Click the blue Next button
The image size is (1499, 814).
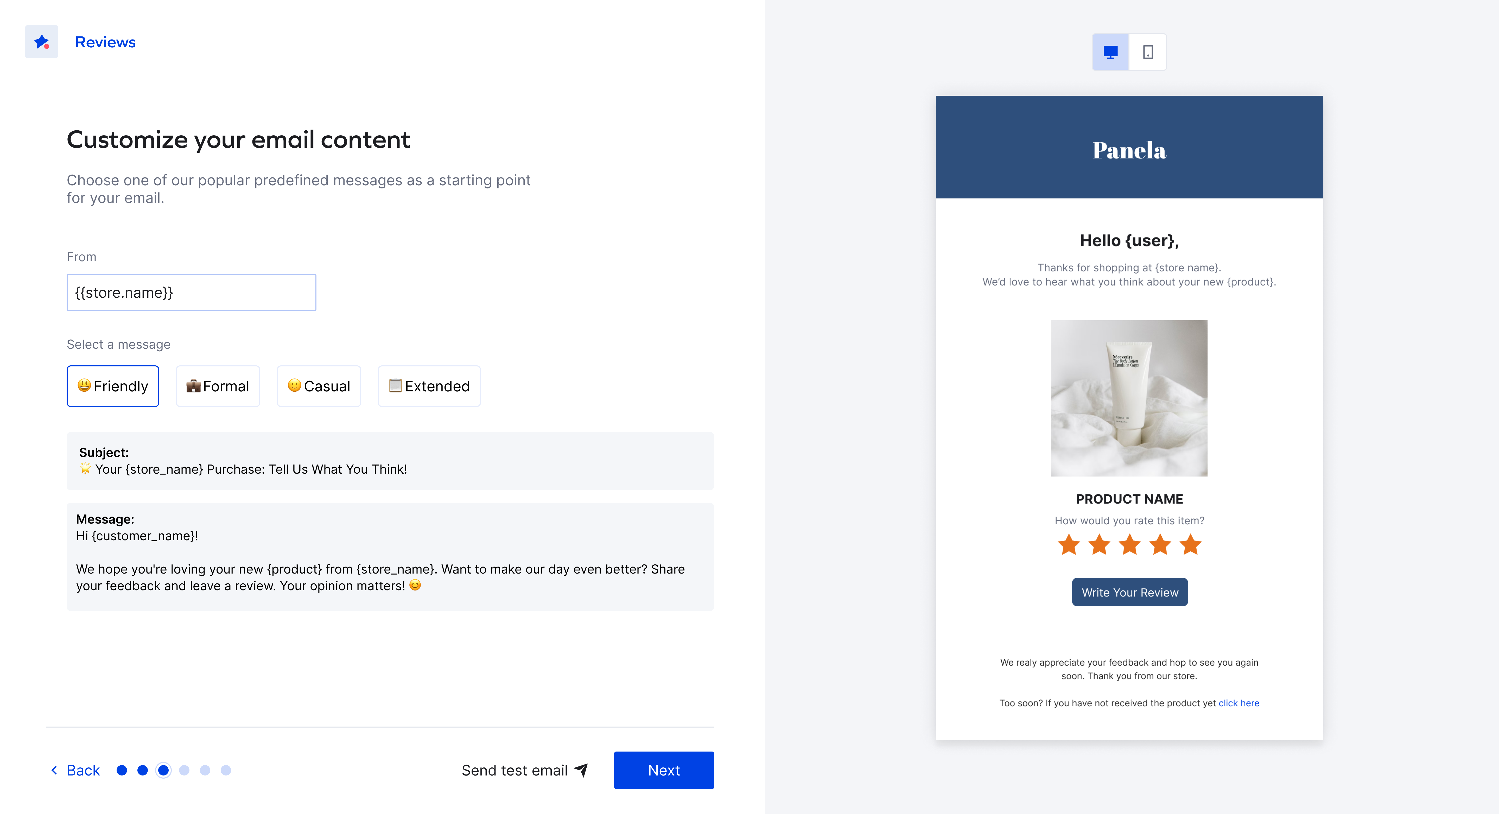pos(664,770)
